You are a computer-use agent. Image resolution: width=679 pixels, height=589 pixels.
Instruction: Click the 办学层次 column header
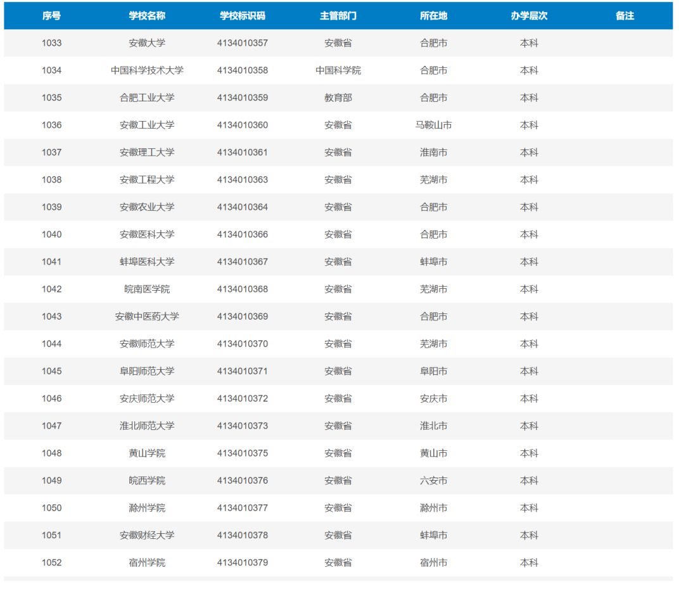(529, 16)
